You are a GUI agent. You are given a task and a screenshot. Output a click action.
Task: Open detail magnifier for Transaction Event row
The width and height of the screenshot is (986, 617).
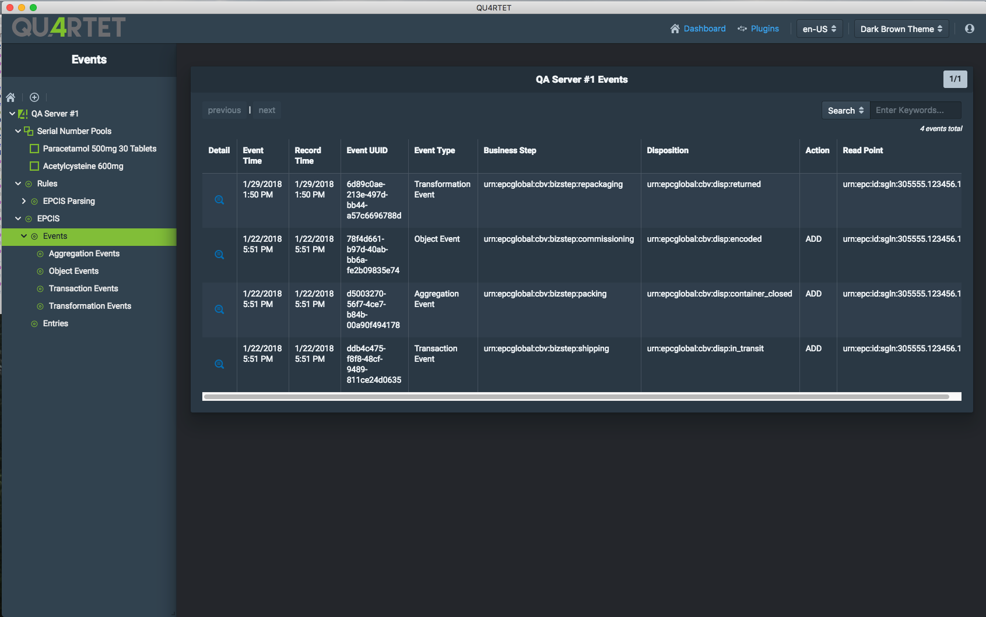(219, 364)
